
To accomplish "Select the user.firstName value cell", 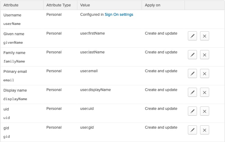I will 93,33.
